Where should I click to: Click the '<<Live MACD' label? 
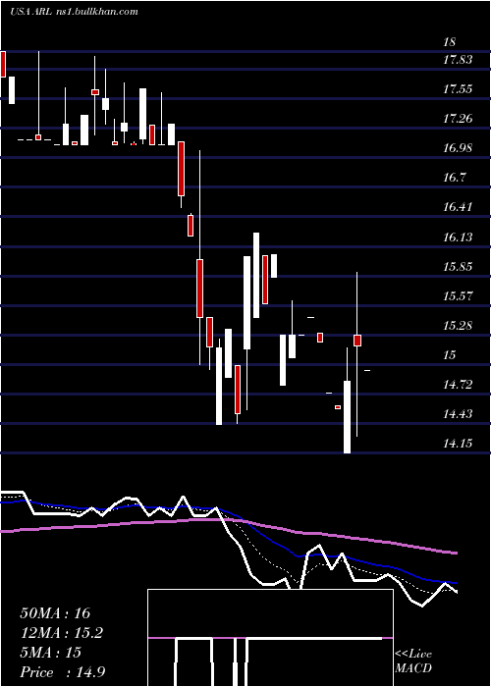pyautogui.click(x=413, y=661)
